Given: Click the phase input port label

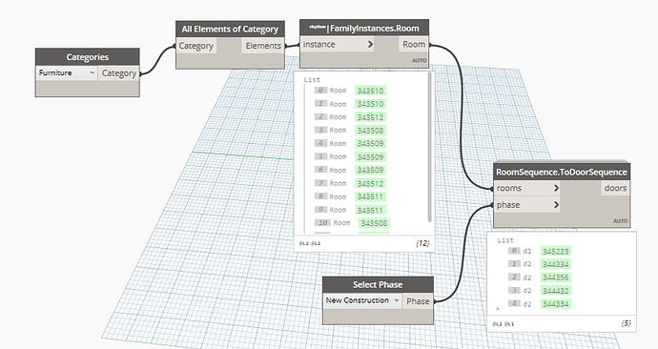Looking at the screenshot, I should [508, 205].
